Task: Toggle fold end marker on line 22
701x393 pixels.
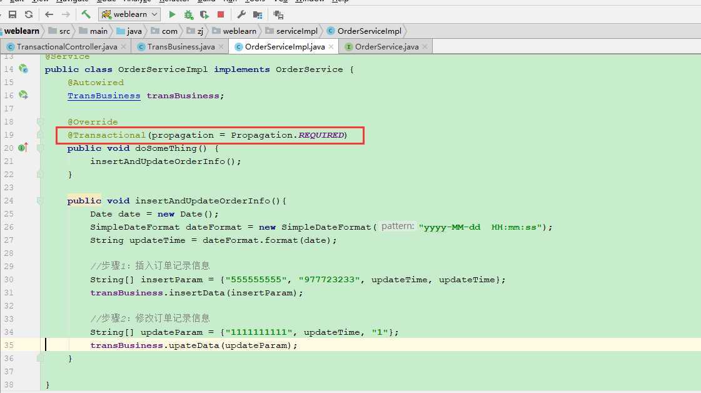Action: [x=40, y=174]
